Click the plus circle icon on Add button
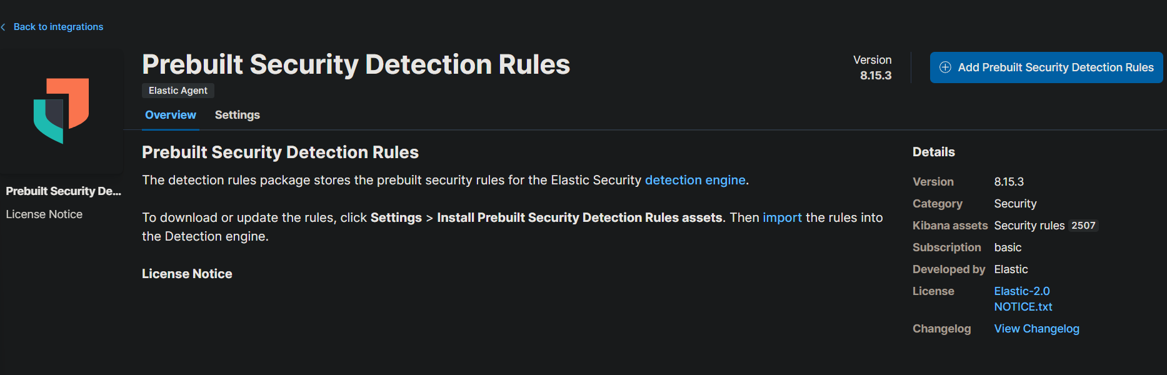Screen dimensions: 1167x375 [x=945, y=67]
